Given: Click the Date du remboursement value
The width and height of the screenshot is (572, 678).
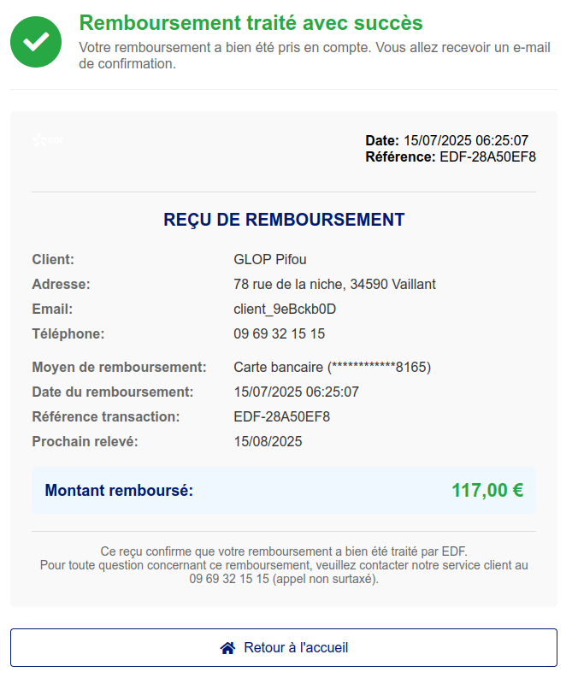Looking at the screenshot, I should coord(296,392).
